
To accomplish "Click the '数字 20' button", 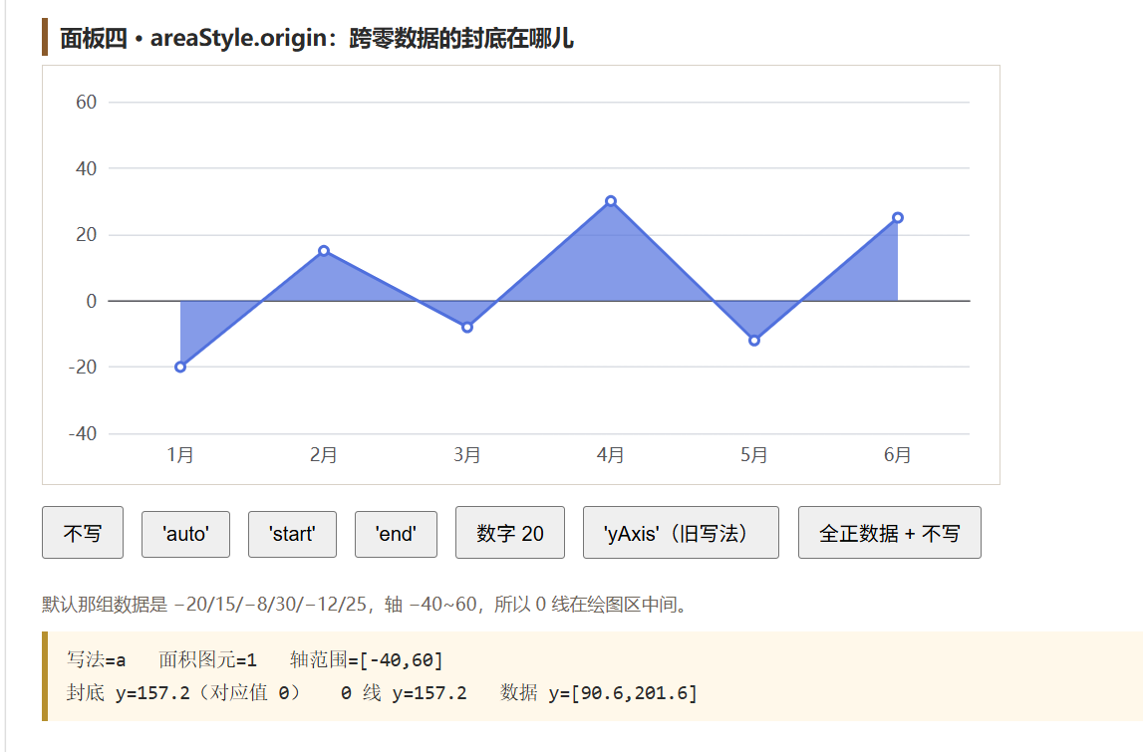I will click(x=510, y=533).
